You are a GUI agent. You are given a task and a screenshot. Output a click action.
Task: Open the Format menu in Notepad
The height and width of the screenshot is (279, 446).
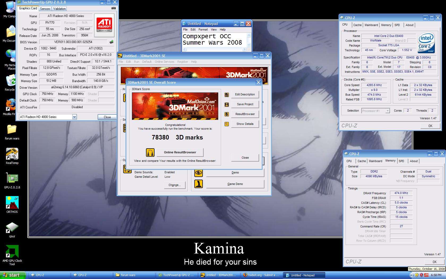point(203,29)
